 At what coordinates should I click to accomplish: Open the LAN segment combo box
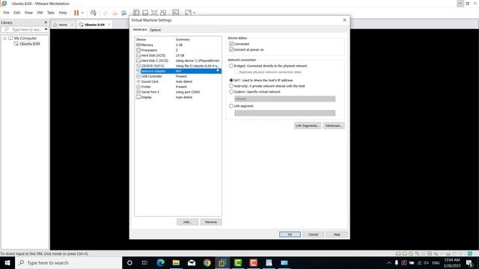[x=284, y=113]
